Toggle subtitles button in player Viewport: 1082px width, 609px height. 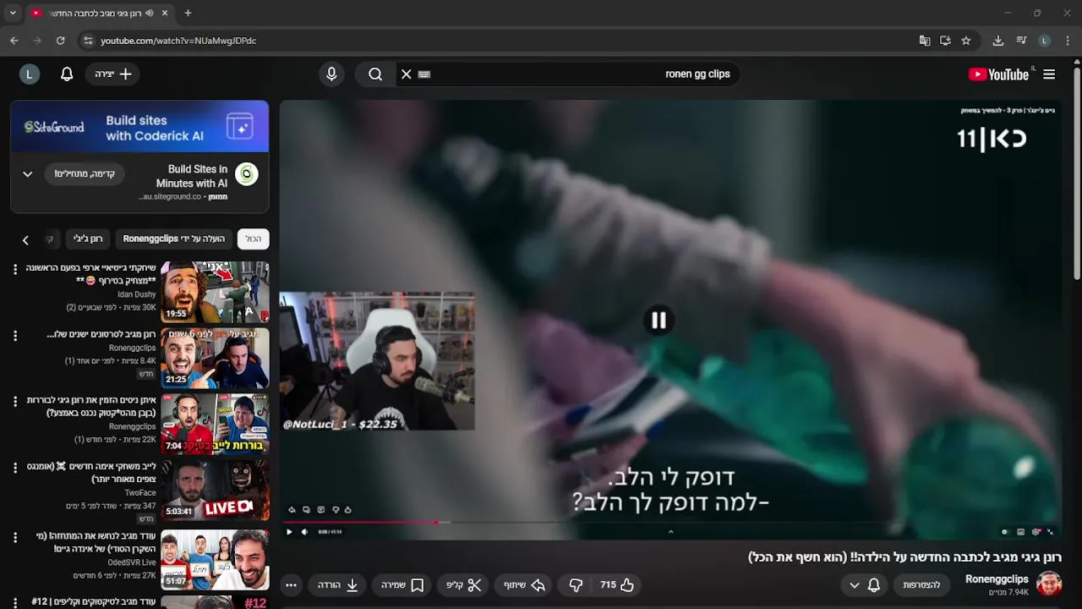pos(1020,532)
